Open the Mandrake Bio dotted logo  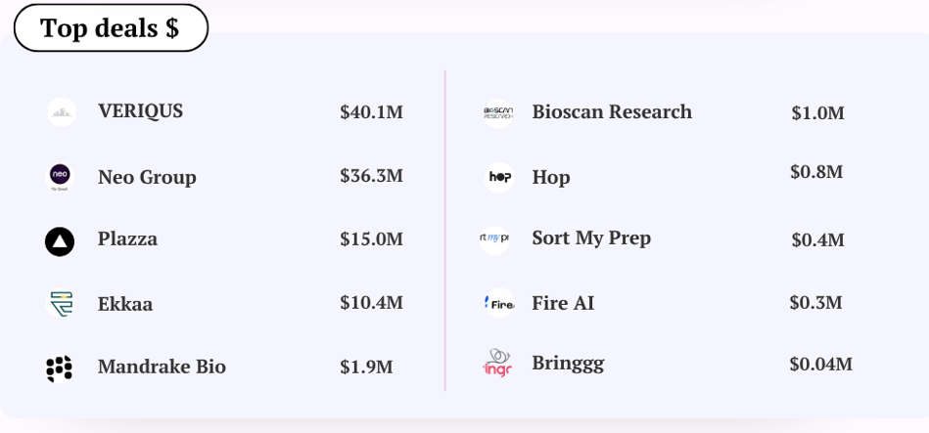(x=60, y=368)
